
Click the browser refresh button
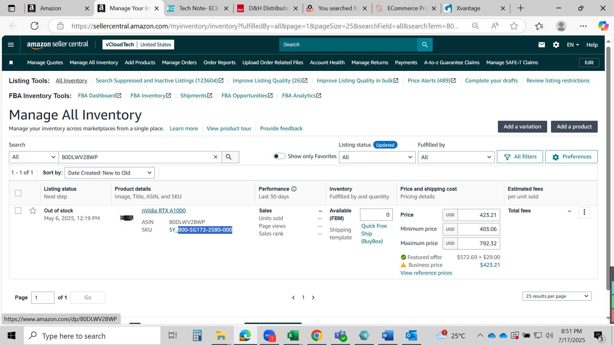tap(35, 26)
